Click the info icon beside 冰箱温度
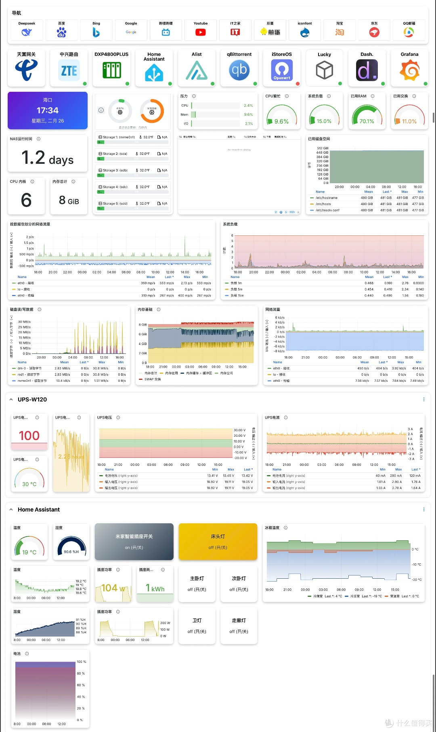The height and width of the screenshot is (732, 436). [x=285, y=528]
